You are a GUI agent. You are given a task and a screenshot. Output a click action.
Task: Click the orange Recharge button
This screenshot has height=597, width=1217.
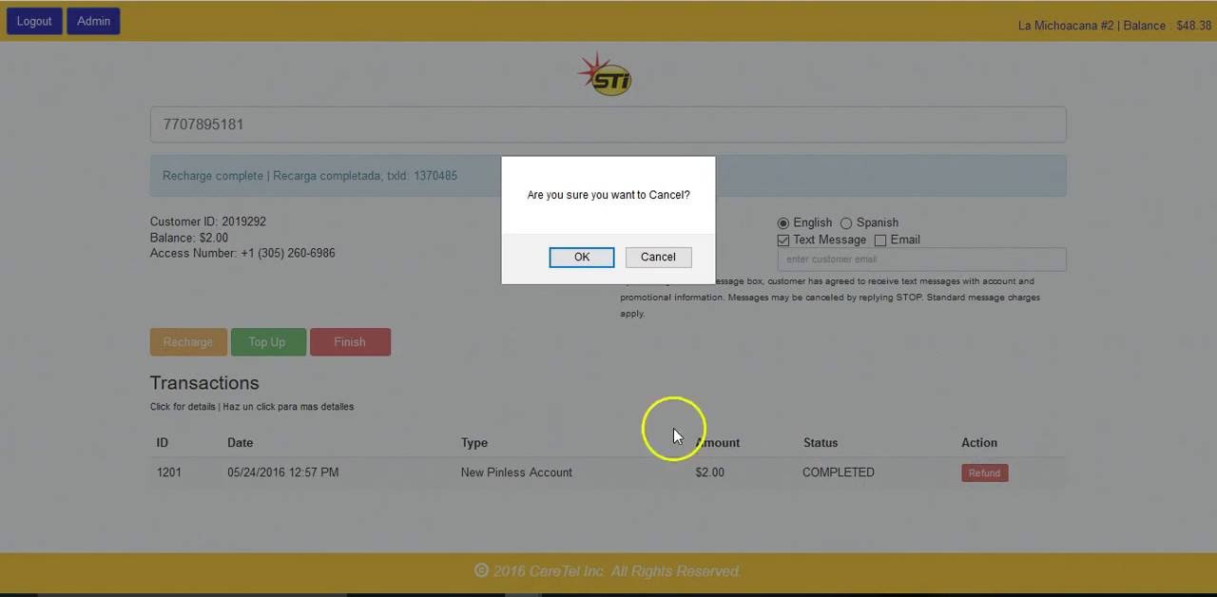coord(188,342)
